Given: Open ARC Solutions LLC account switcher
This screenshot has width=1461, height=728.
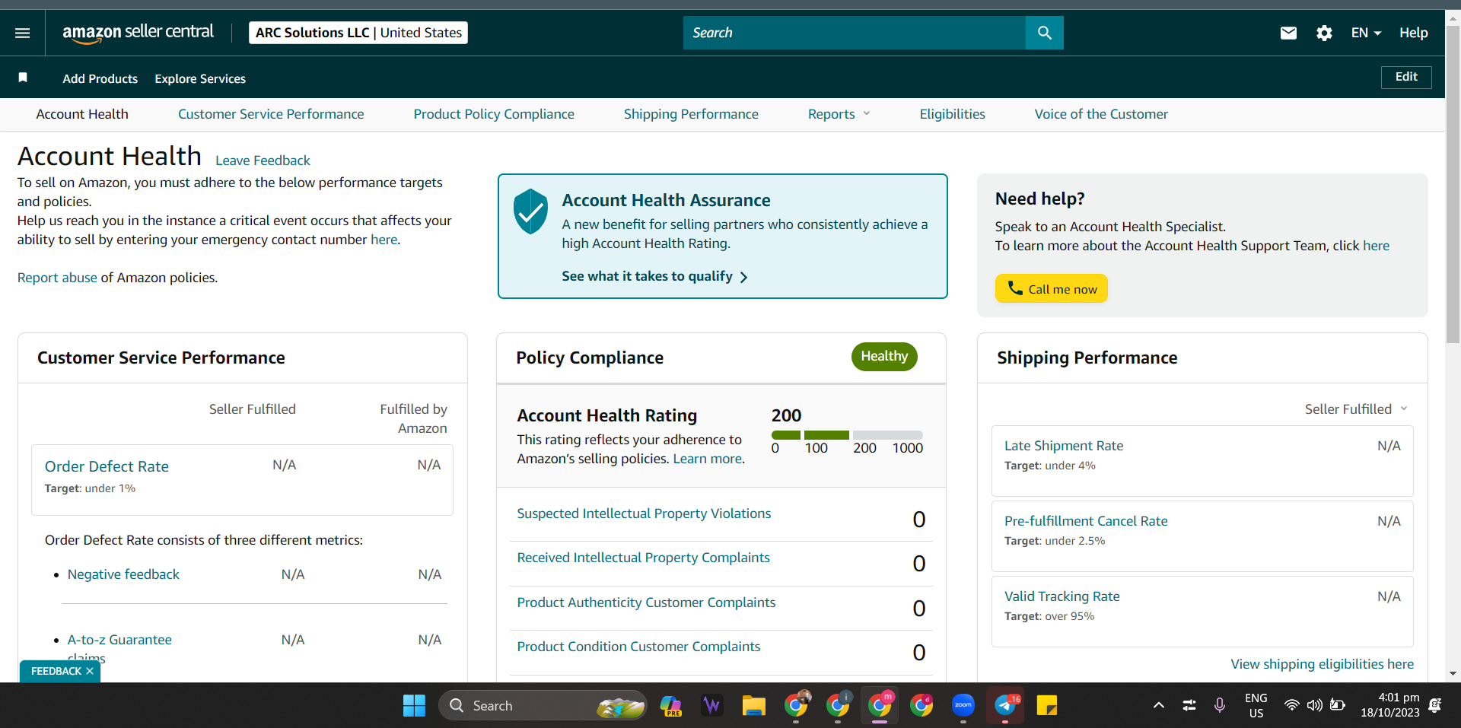Looking at the screenshot, I should tap(358, 33).
